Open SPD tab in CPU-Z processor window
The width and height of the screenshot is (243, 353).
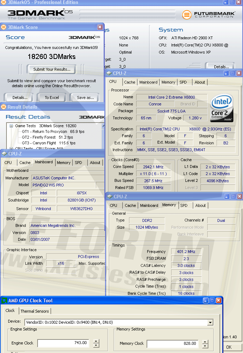(x=183, y=82)
